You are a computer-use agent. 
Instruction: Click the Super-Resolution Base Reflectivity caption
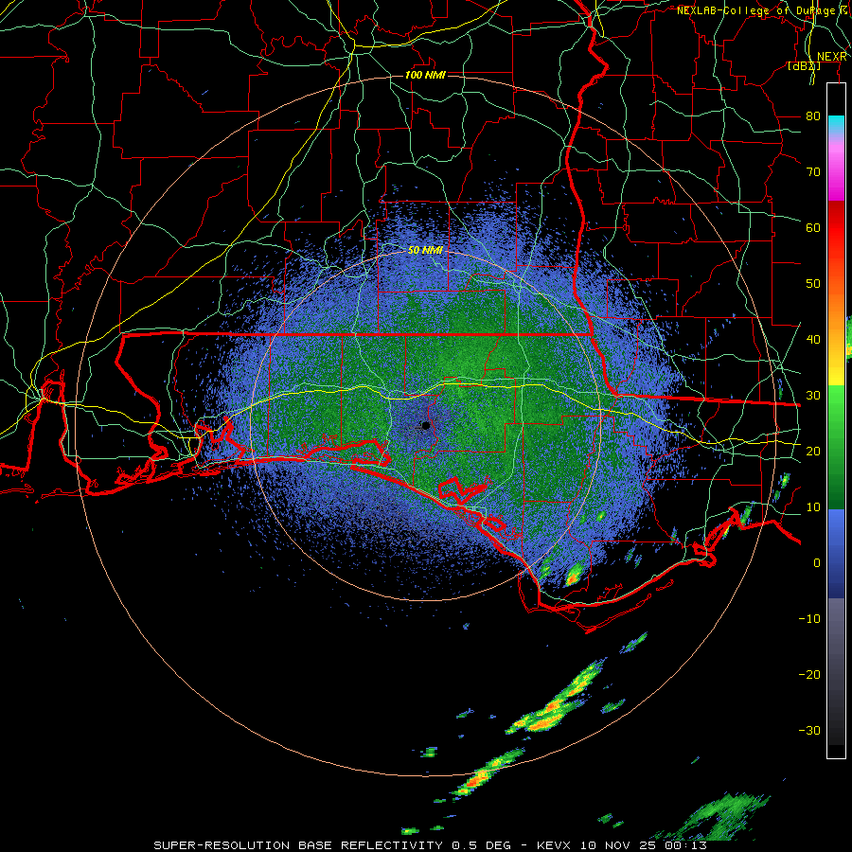[430, 845]
